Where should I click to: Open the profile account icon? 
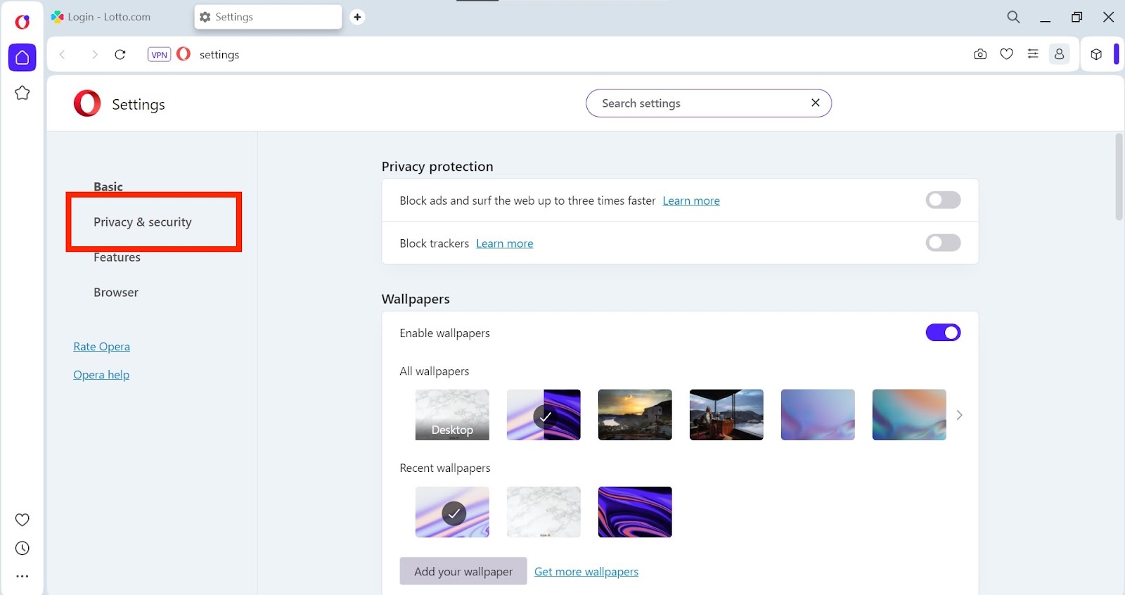pos(1059,54)
